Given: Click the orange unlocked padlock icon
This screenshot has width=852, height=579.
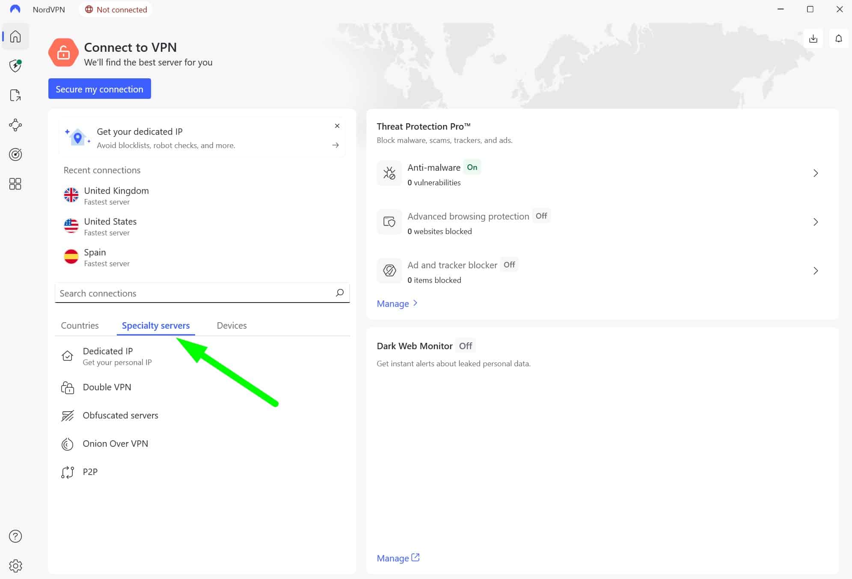Looking at the screenshot, I should 63,53.
